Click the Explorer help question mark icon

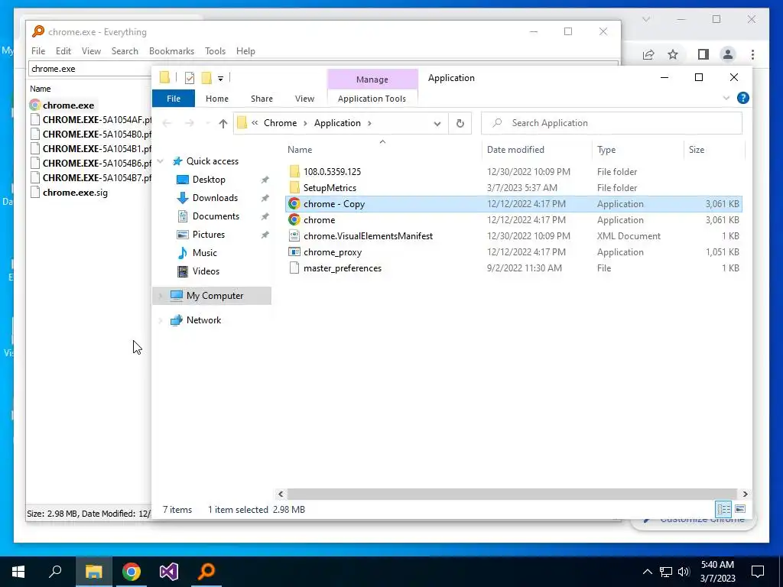(742, 98)
